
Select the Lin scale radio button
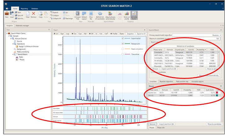coord(54,34)
